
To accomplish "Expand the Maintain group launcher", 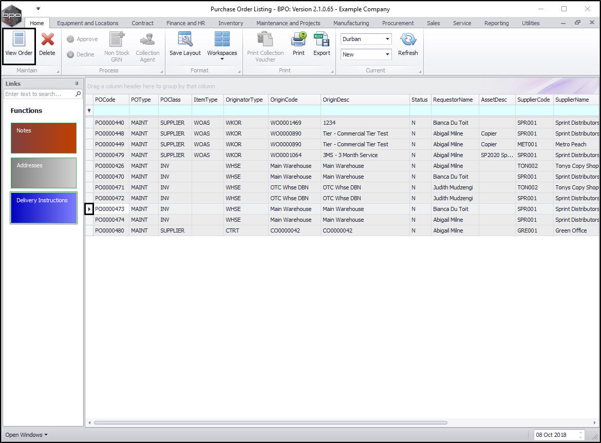I will tap(58, 71).
